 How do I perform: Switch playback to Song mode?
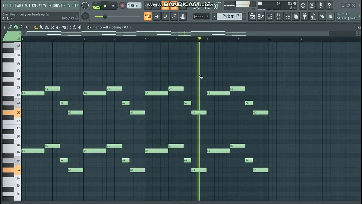(96, 7)
